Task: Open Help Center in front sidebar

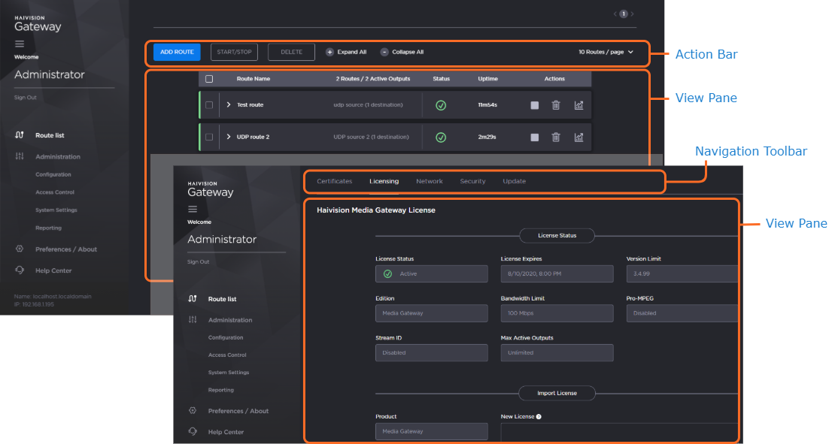Action: [x=226, y=432]
